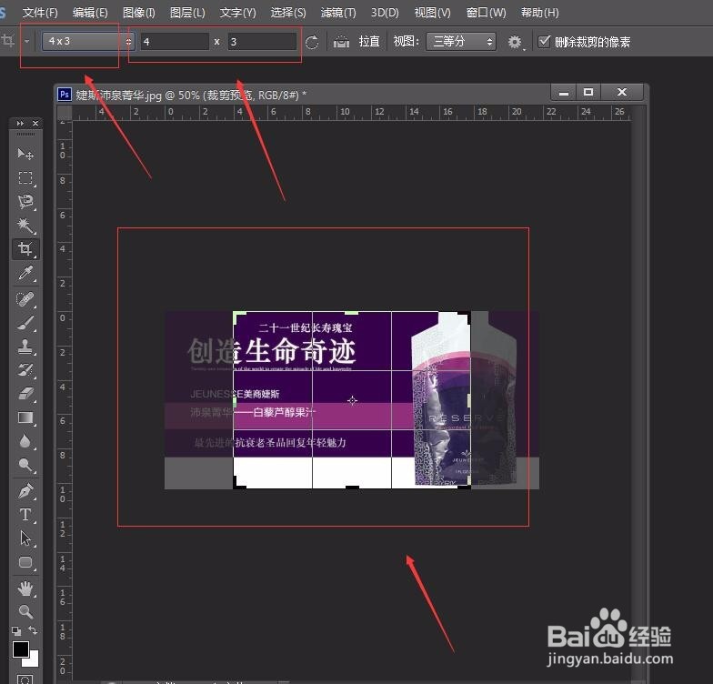
Task: Open the 图像(I) menu
Action: [x=138, y=13]
